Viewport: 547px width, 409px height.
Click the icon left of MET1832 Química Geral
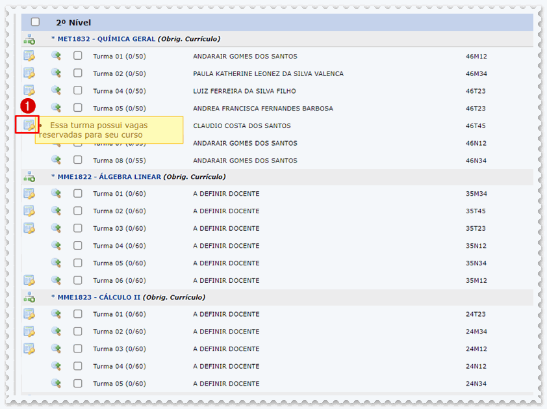(x=29, y=39)
